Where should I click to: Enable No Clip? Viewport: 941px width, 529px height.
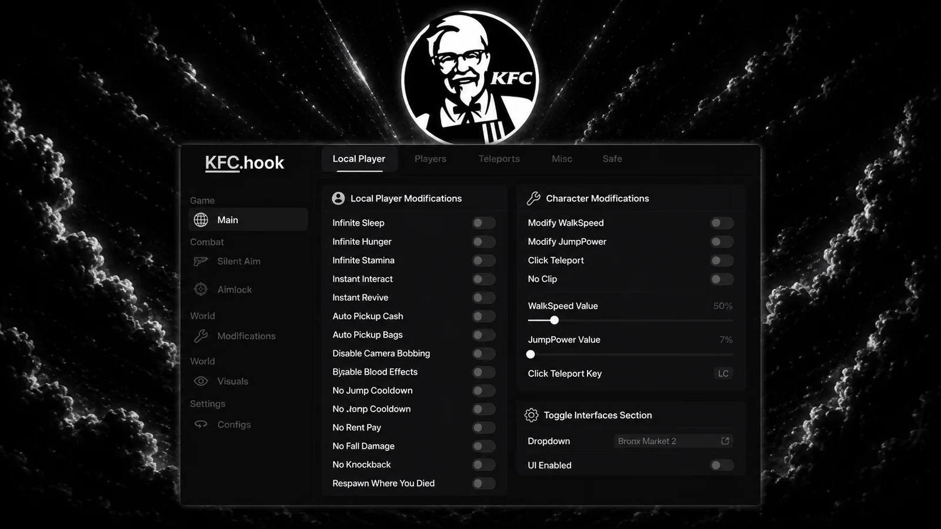722,279
